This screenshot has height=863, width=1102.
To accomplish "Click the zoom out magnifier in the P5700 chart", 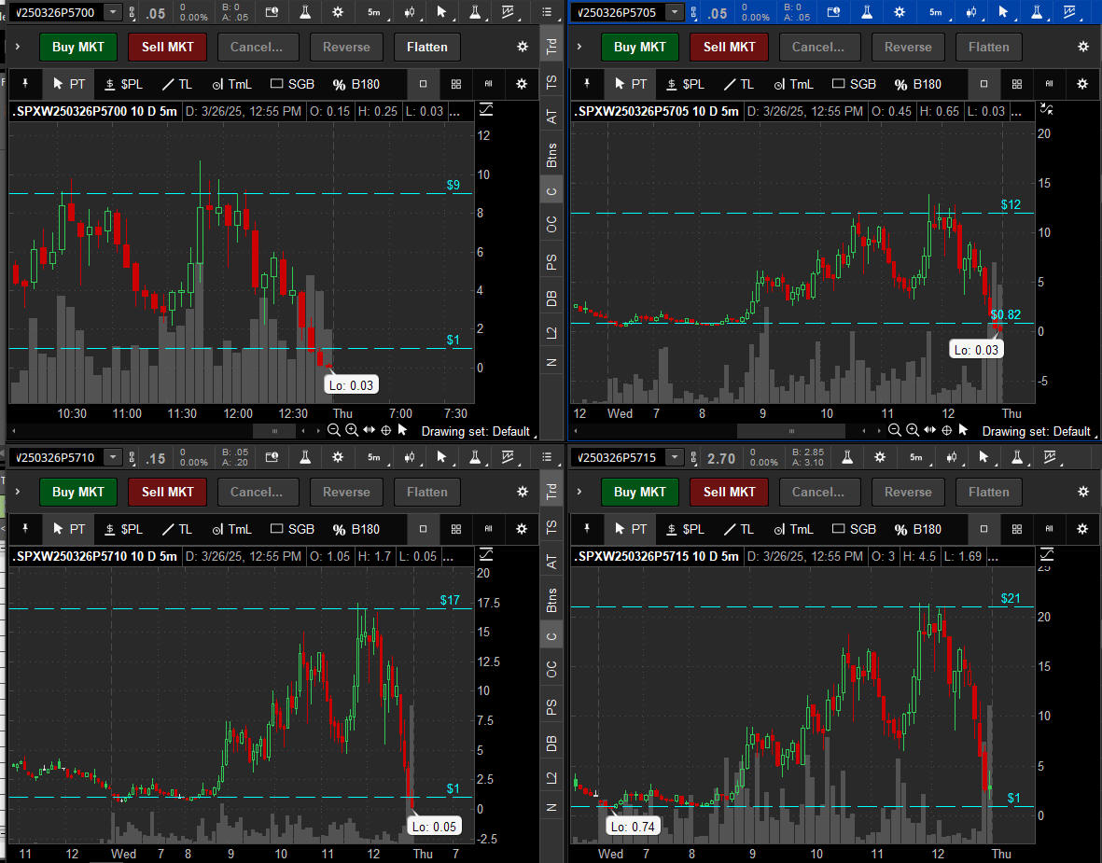I will [334, 430].
